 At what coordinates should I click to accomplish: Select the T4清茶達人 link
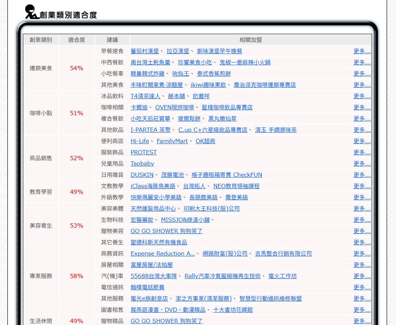pos(145,96)
